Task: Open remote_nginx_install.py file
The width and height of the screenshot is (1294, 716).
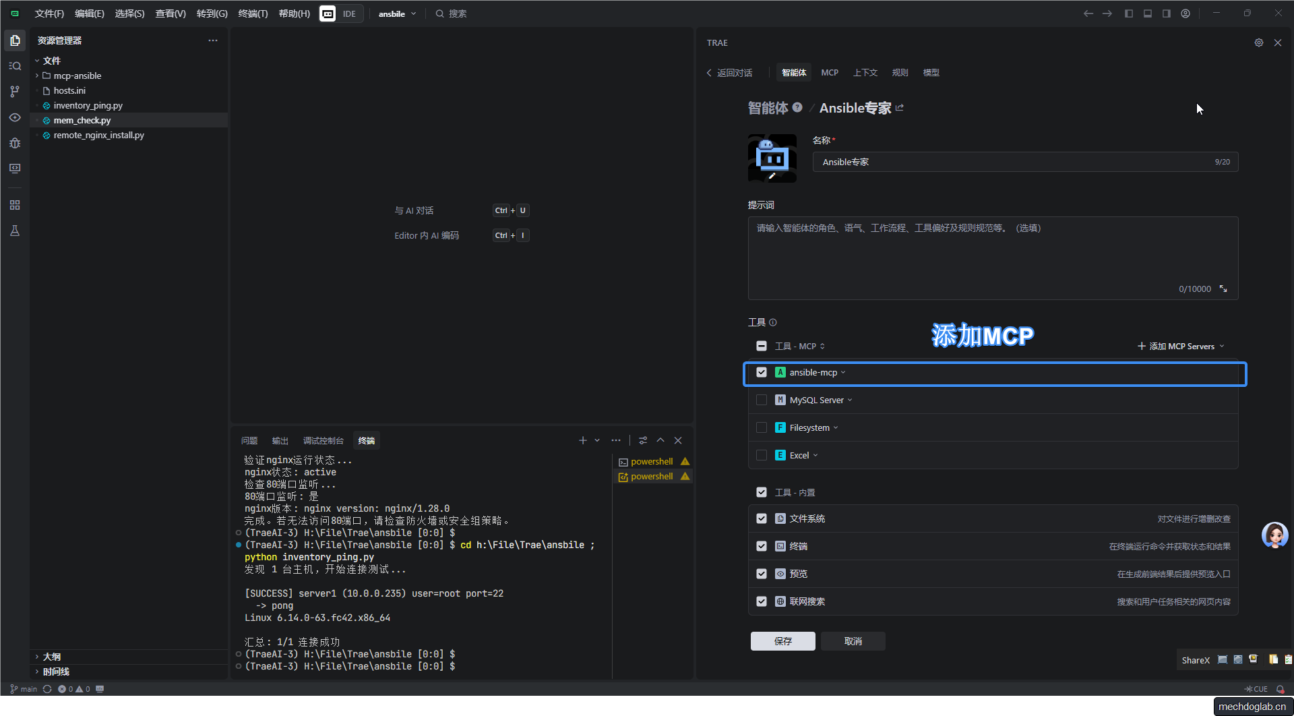Action: point(98,135)
